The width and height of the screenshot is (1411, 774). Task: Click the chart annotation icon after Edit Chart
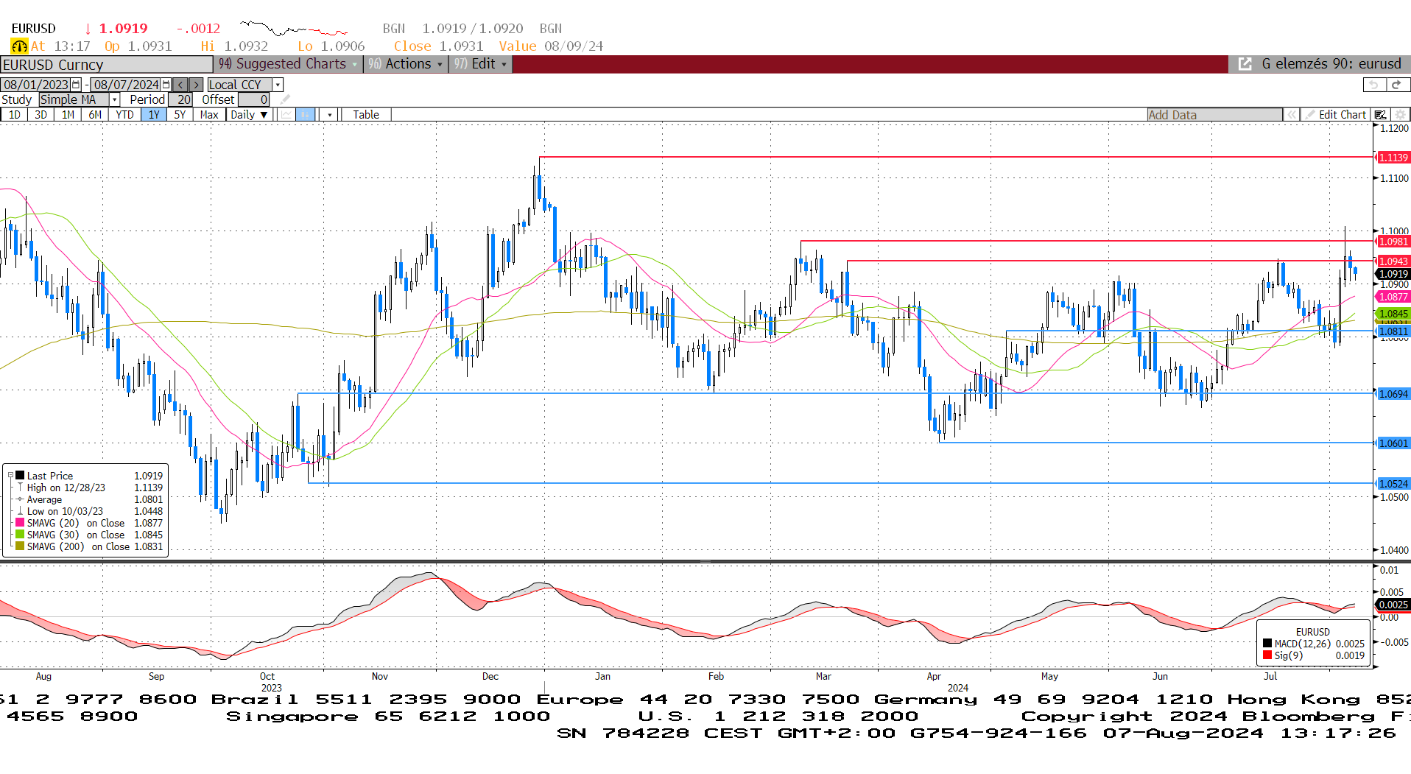click(x=1381, y=115)
